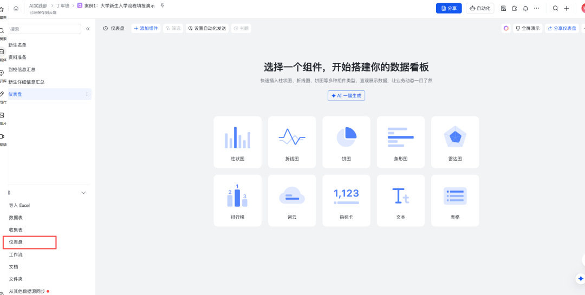Select the 指标卡 metric card component
Image resolution: width=585 pixels, height=295 pixels.
coord(346,200)
